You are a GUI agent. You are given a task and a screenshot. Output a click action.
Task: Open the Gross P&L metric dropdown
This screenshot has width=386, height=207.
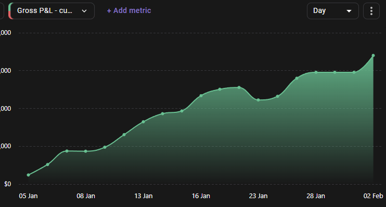tap(52, 11)
